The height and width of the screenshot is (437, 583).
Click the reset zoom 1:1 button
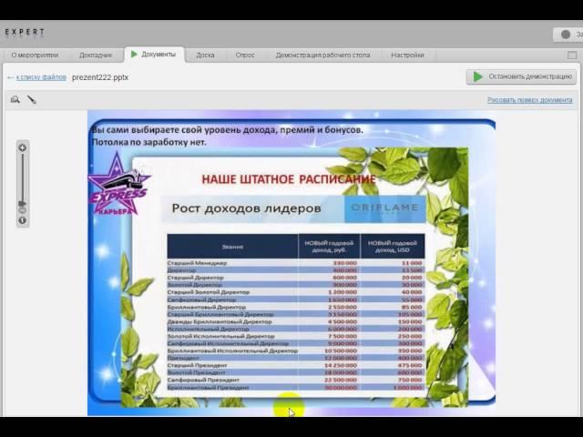[x=22, y=220]
